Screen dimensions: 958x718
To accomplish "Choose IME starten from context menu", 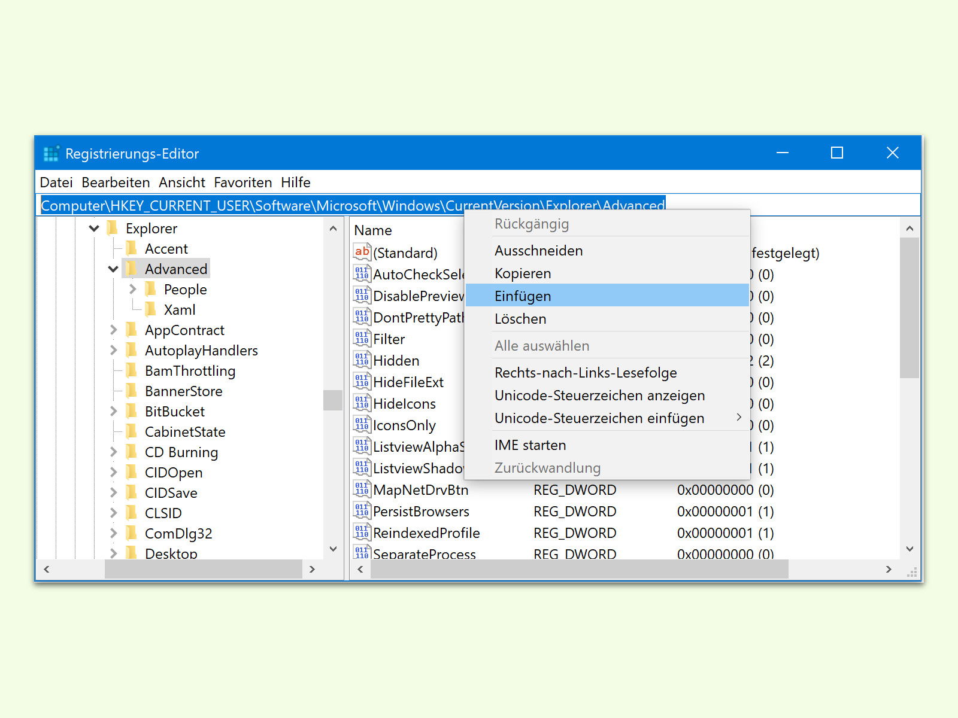I will 608,445.
